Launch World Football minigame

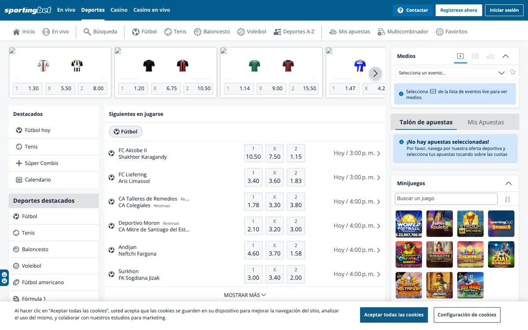point(409,224)
